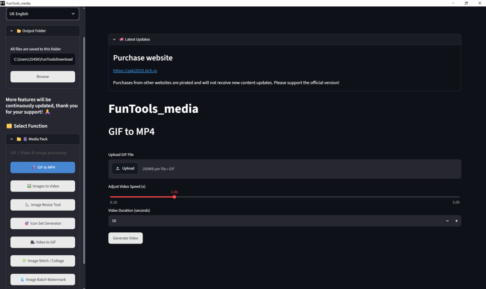Click the sidebar vertical scrollbar
486x289 pixels.
84,151
